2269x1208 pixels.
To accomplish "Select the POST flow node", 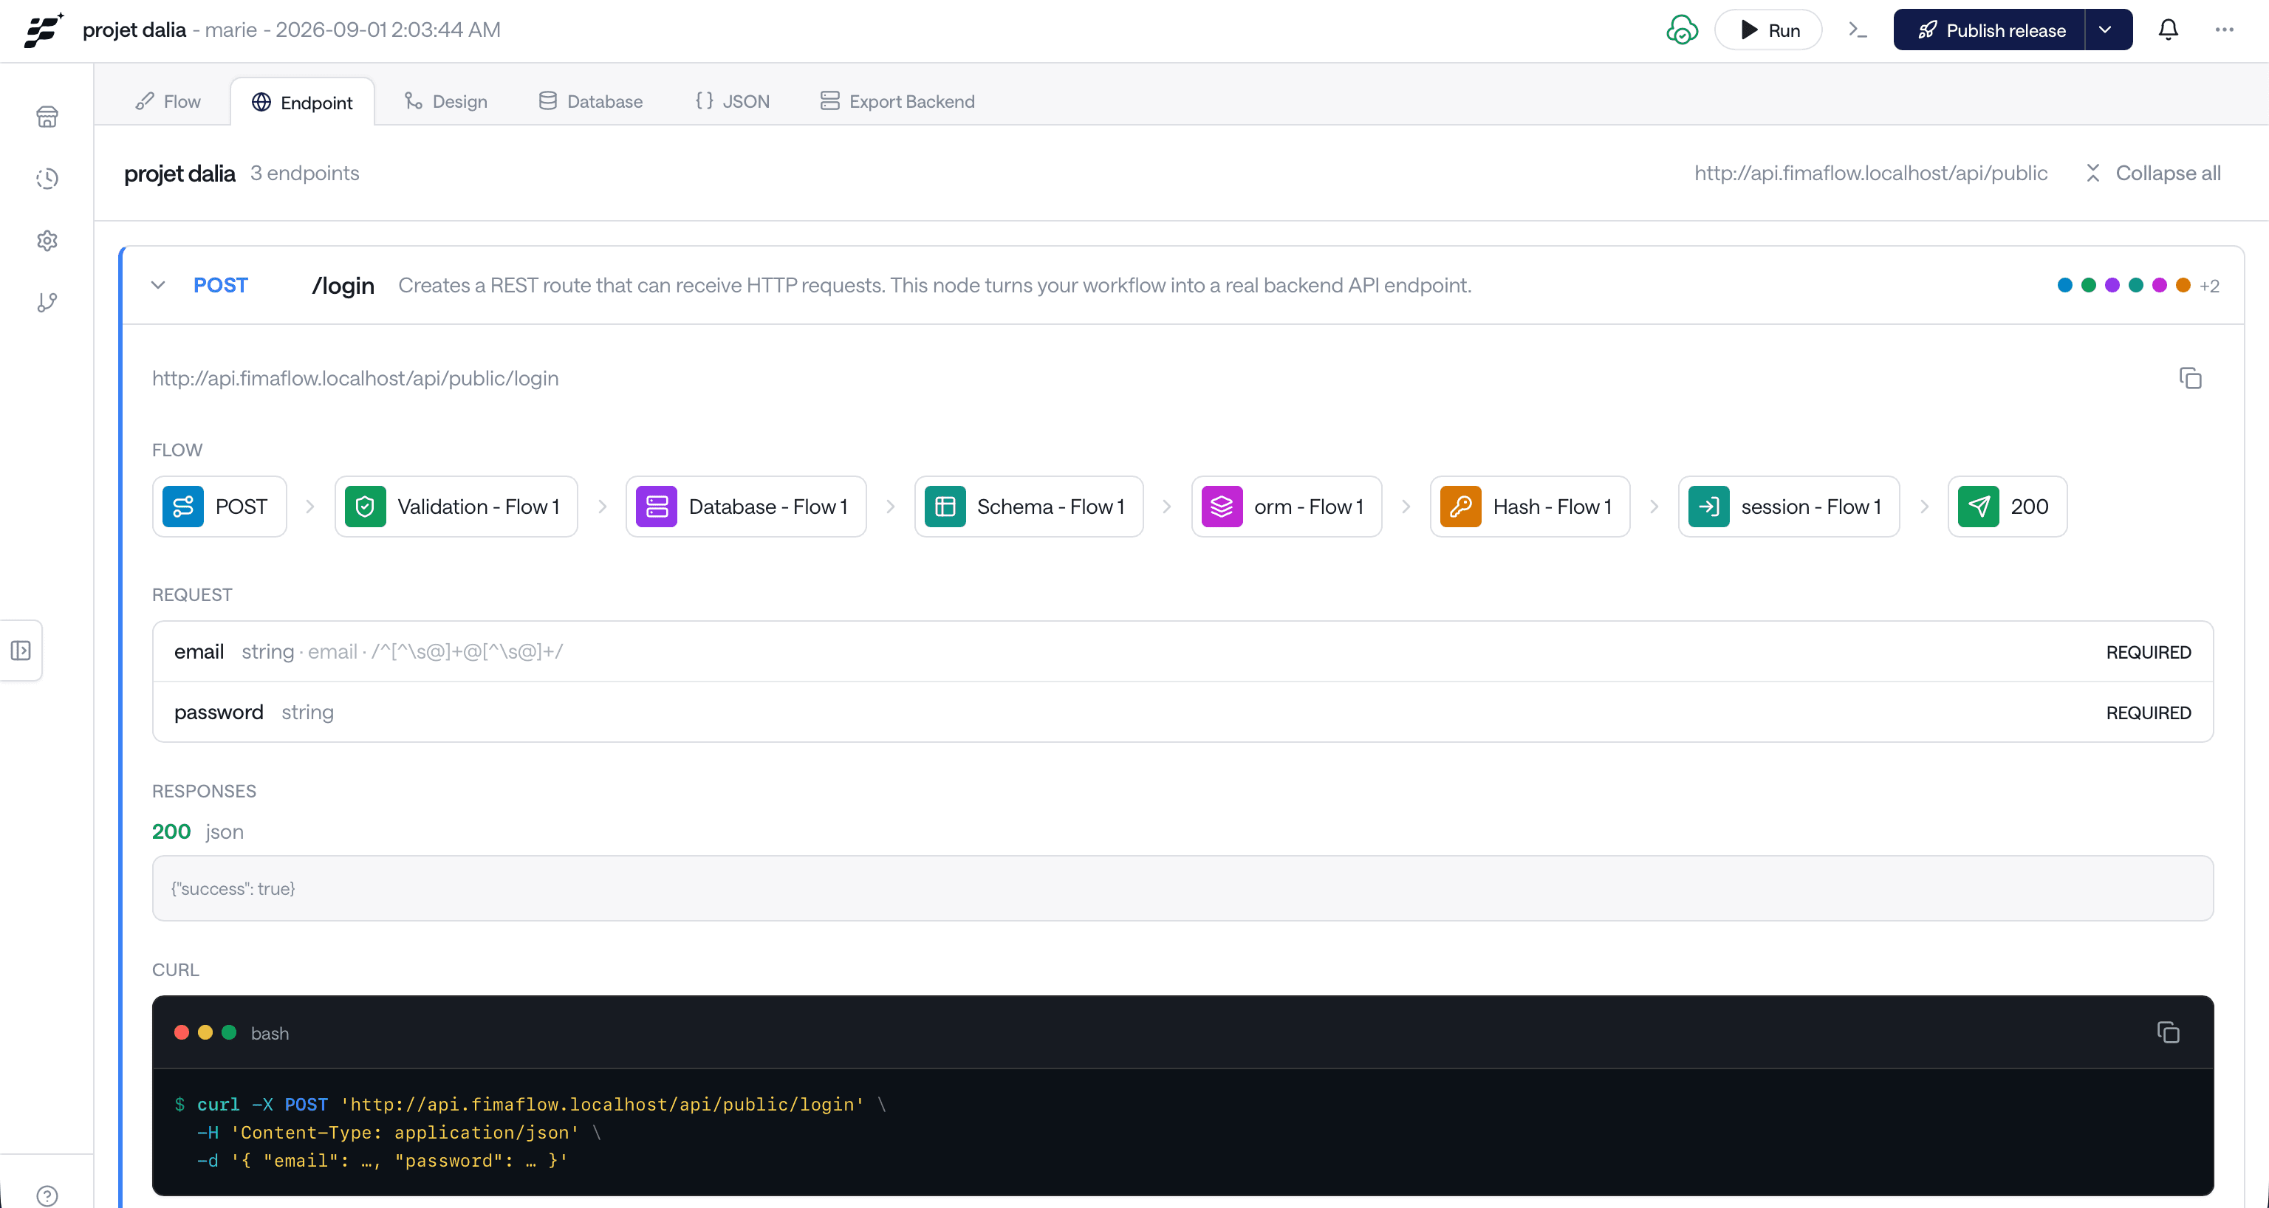I will tap(219, 507).
